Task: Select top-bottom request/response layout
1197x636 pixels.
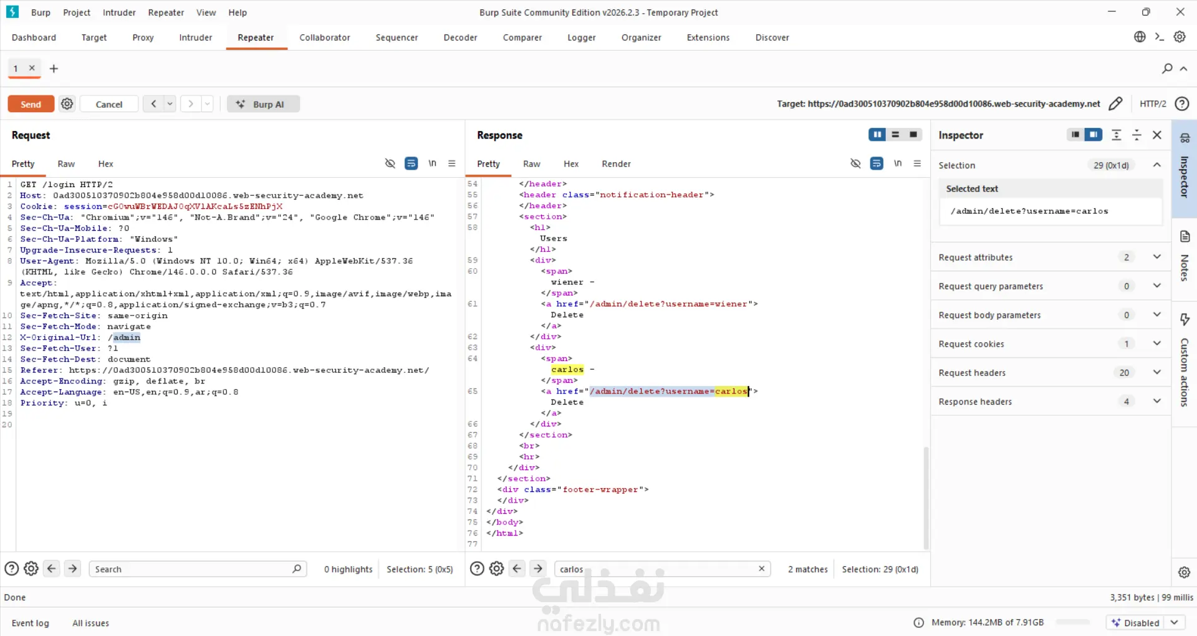Action: click(895, 135)
